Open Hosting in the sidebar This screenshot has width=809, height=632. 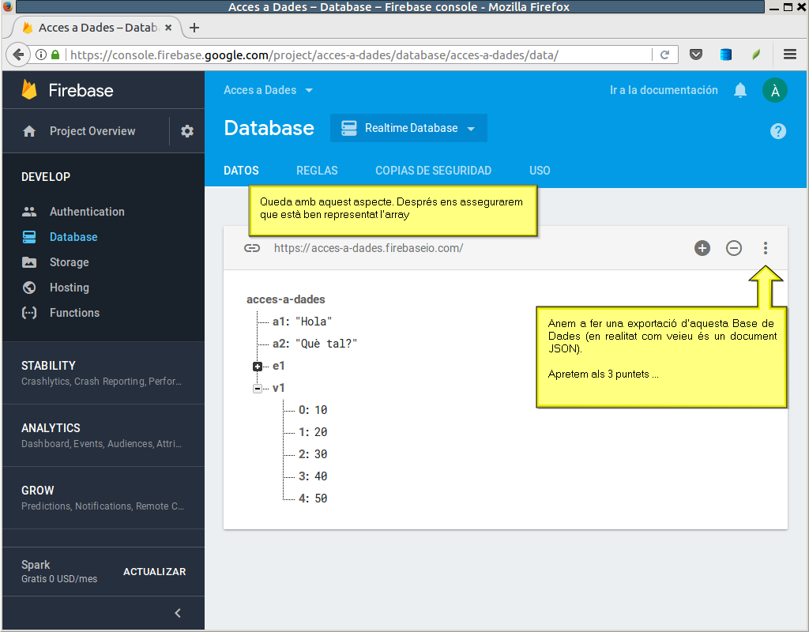tap(70, 288)
